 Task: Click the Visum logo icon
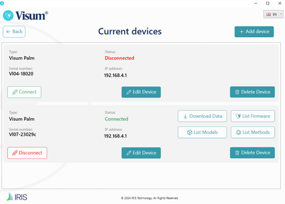(8, 16)
